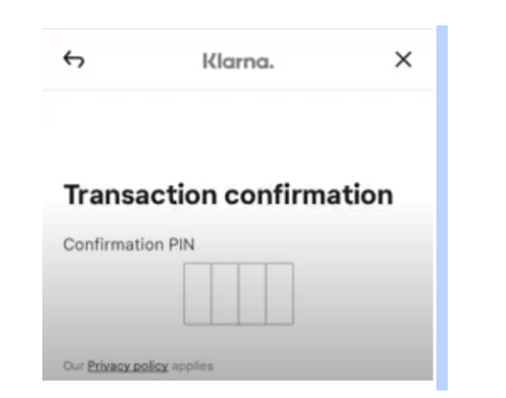Viewport: 506px width, 398px height.
Task: Click the Confirmation PIN label
Action: point(129,245)
